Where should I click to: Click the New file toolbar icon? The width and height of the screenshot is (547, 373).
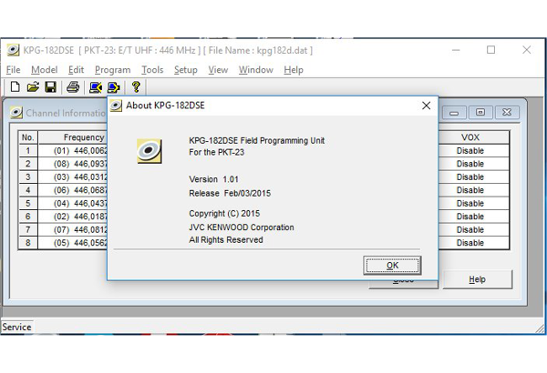click(x=15, y=87)
